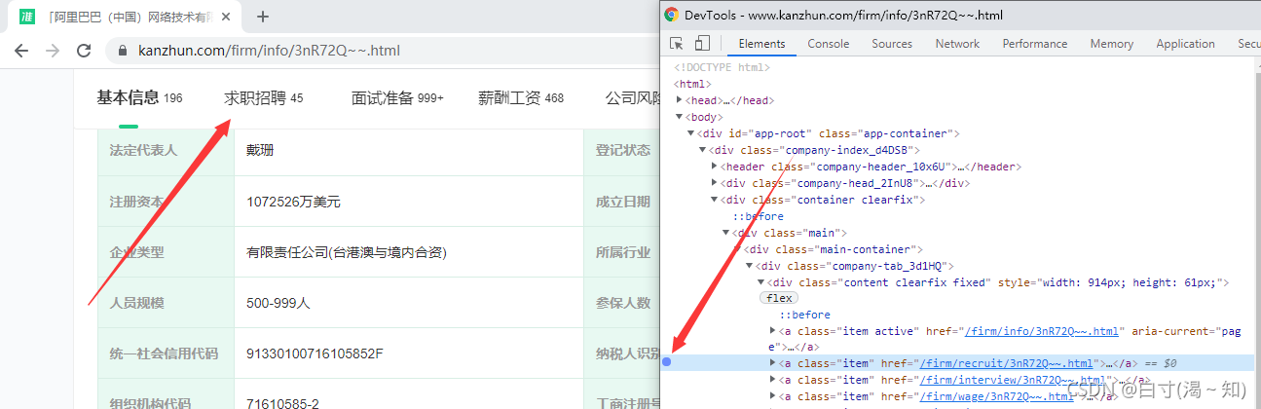Viewport: 1261px width, 409px height.
Task: Click the 参保人数 label cell
Action: 621,303
